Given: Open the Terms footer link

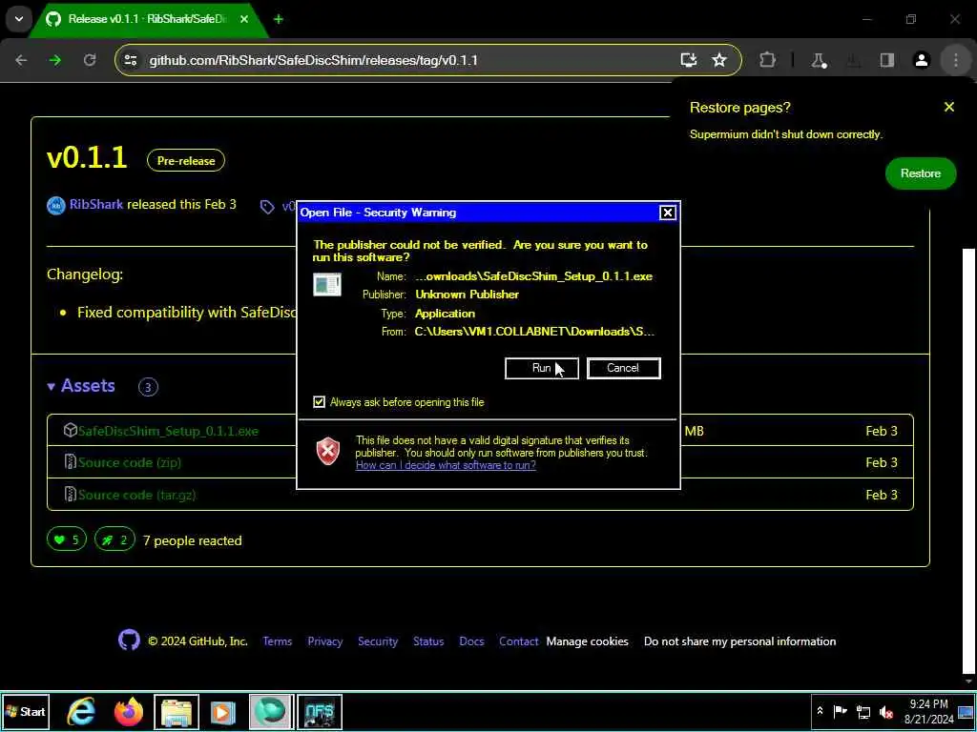Looking at the screenshot, I should click(278, 641).
